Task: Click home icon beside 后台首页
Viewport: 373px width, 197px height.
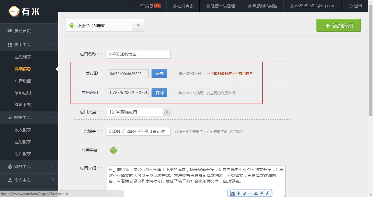Action: pos(10,31)
